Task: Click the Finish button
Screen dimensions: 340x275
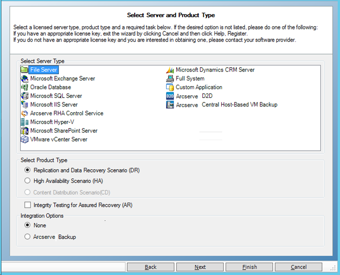Action: (x=249, y=267)
